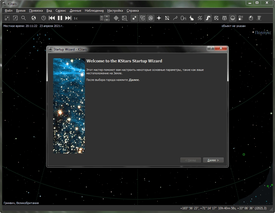The height and width of the screenshot is (213, 275).
Task: Toggle the horizontal coordinate grid icon
Action: 224,18
